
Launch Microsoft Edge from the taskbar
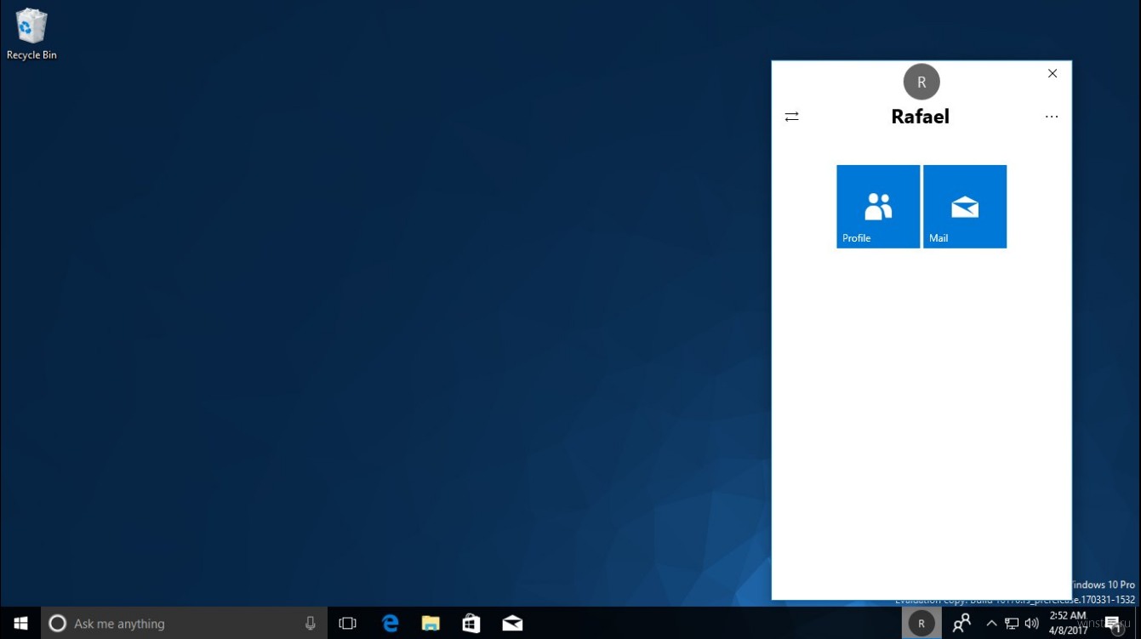[390, 624]
